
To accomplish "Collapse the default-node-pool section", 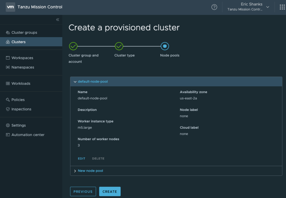I will (75, 82).
